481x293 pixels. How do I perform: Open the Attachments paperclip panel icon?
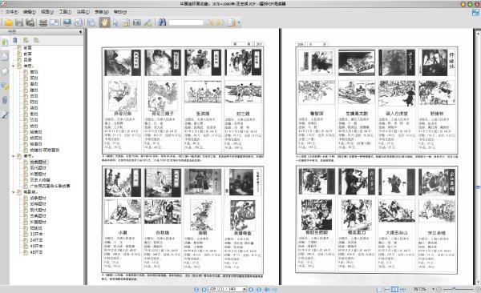pyautogui.click(x=5, y=100)
